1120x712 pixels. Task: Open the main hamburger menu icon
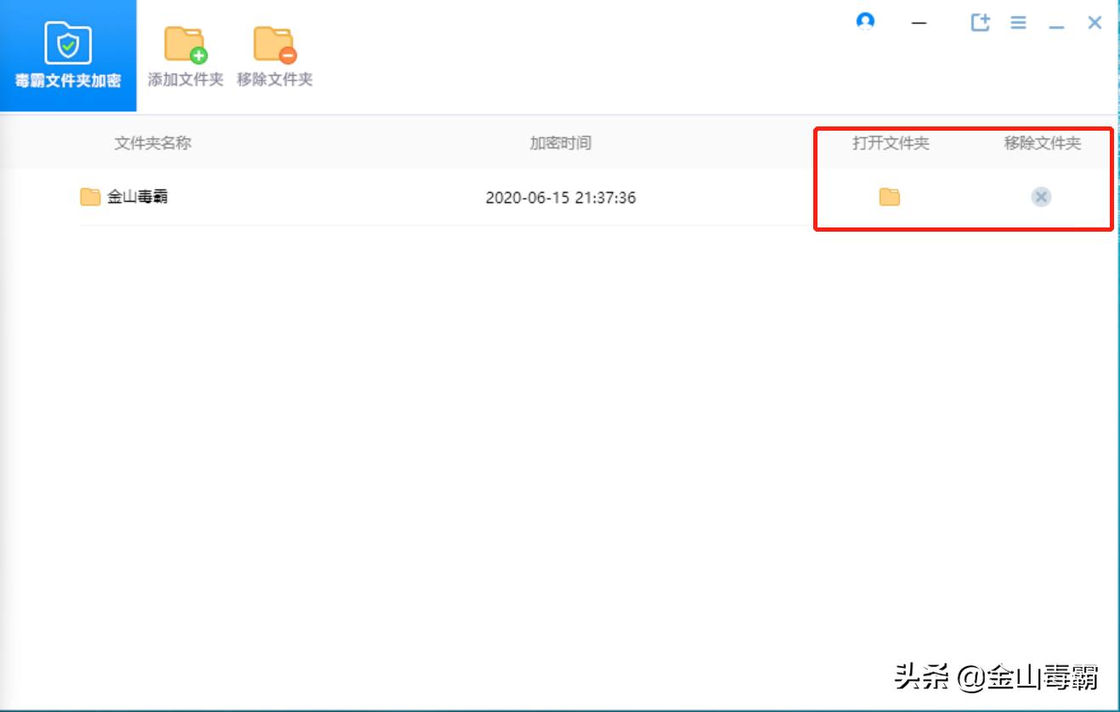click(x=1017, y=23)
